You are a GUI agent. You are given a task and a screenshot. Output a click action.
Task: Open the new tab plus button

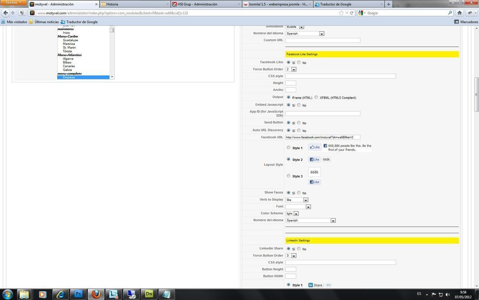pyautogui.click(x=388, y=4)
